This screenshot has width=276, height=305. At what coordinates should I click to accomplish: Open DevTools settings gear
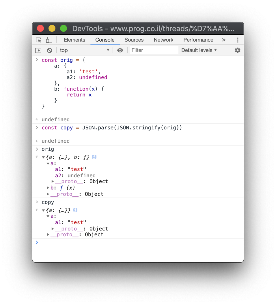pos(237,50)
